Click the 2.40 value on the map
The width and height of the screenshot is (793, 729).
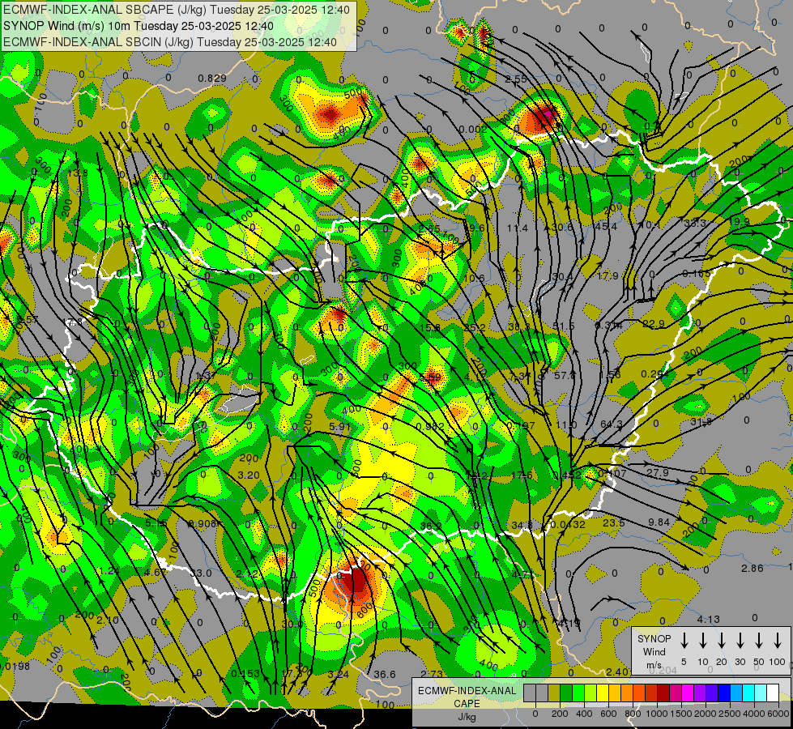point(616,671)
